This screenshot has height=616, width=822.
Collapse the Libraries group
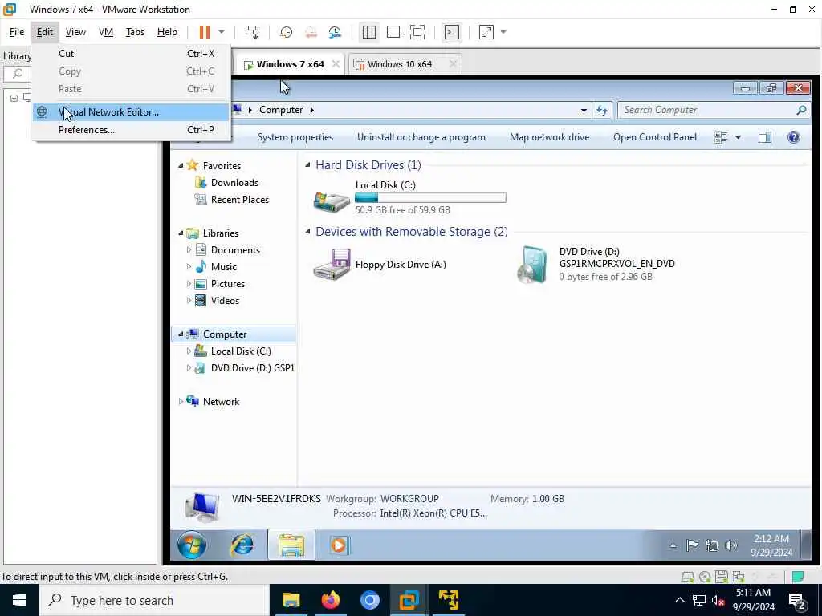click(x=181, y=233)
